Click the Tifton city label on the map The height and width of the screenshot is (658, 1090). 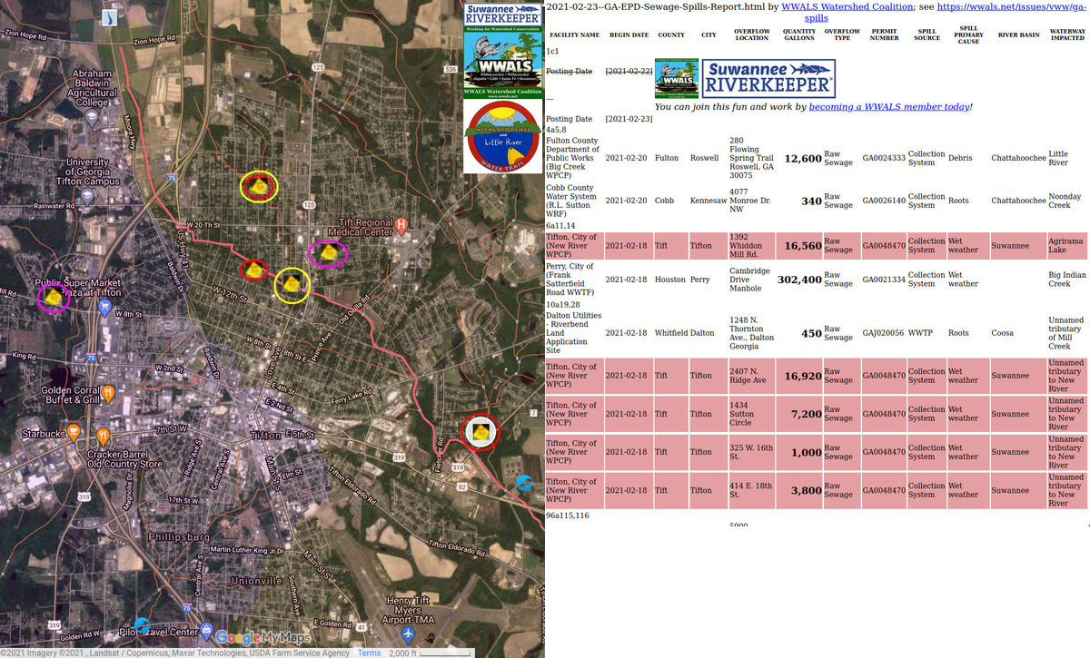pyautogui.click(x=266, y=436)
